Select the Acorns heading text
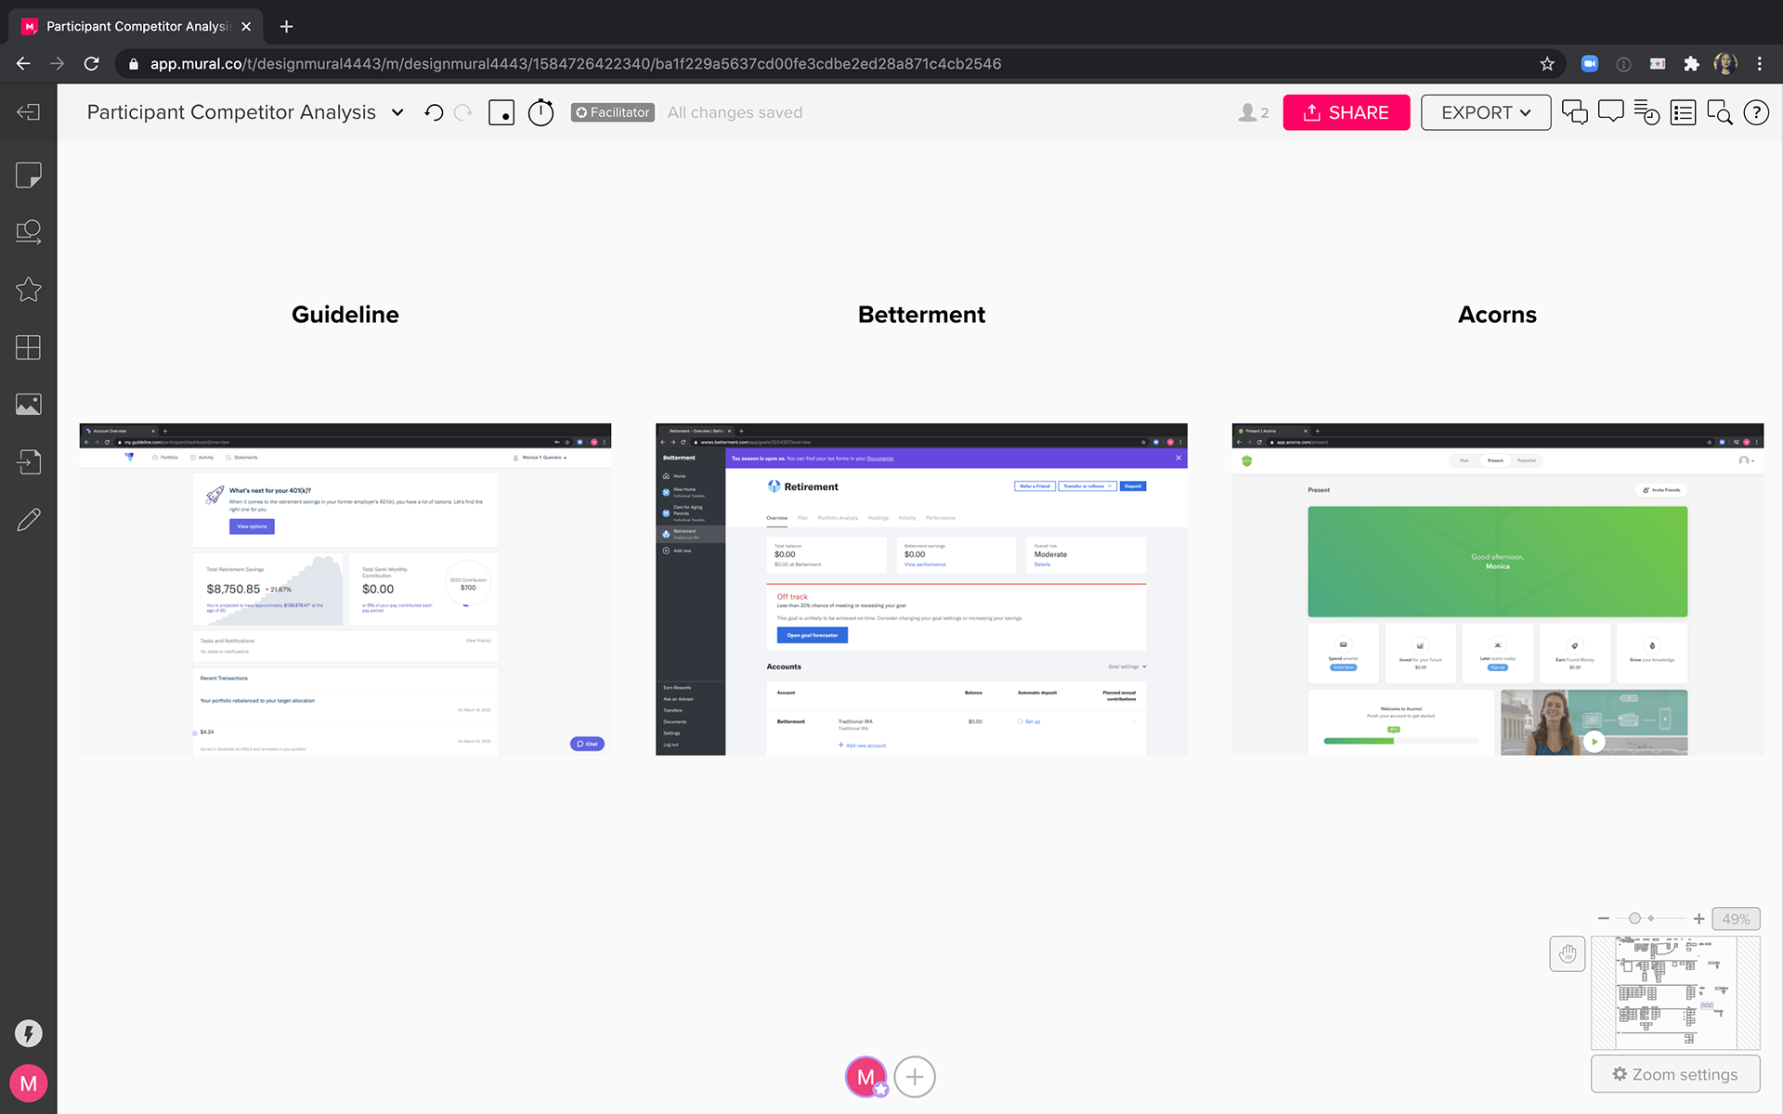This screenshot has height=1114, width=1783. [x=1497, y=315]
